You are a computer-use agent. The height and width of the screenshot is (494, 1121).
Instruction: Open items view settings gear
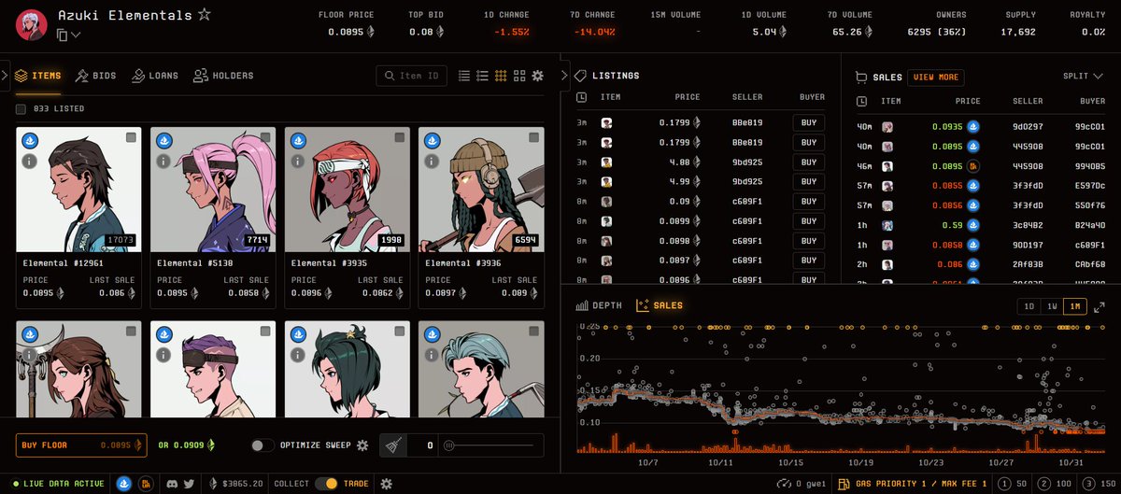coord(537,76)
